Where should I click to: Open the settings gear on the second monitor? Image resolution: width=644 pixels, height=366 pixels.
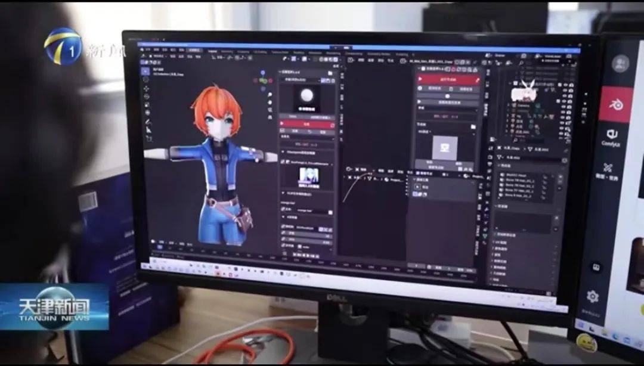tap(592, 297)
